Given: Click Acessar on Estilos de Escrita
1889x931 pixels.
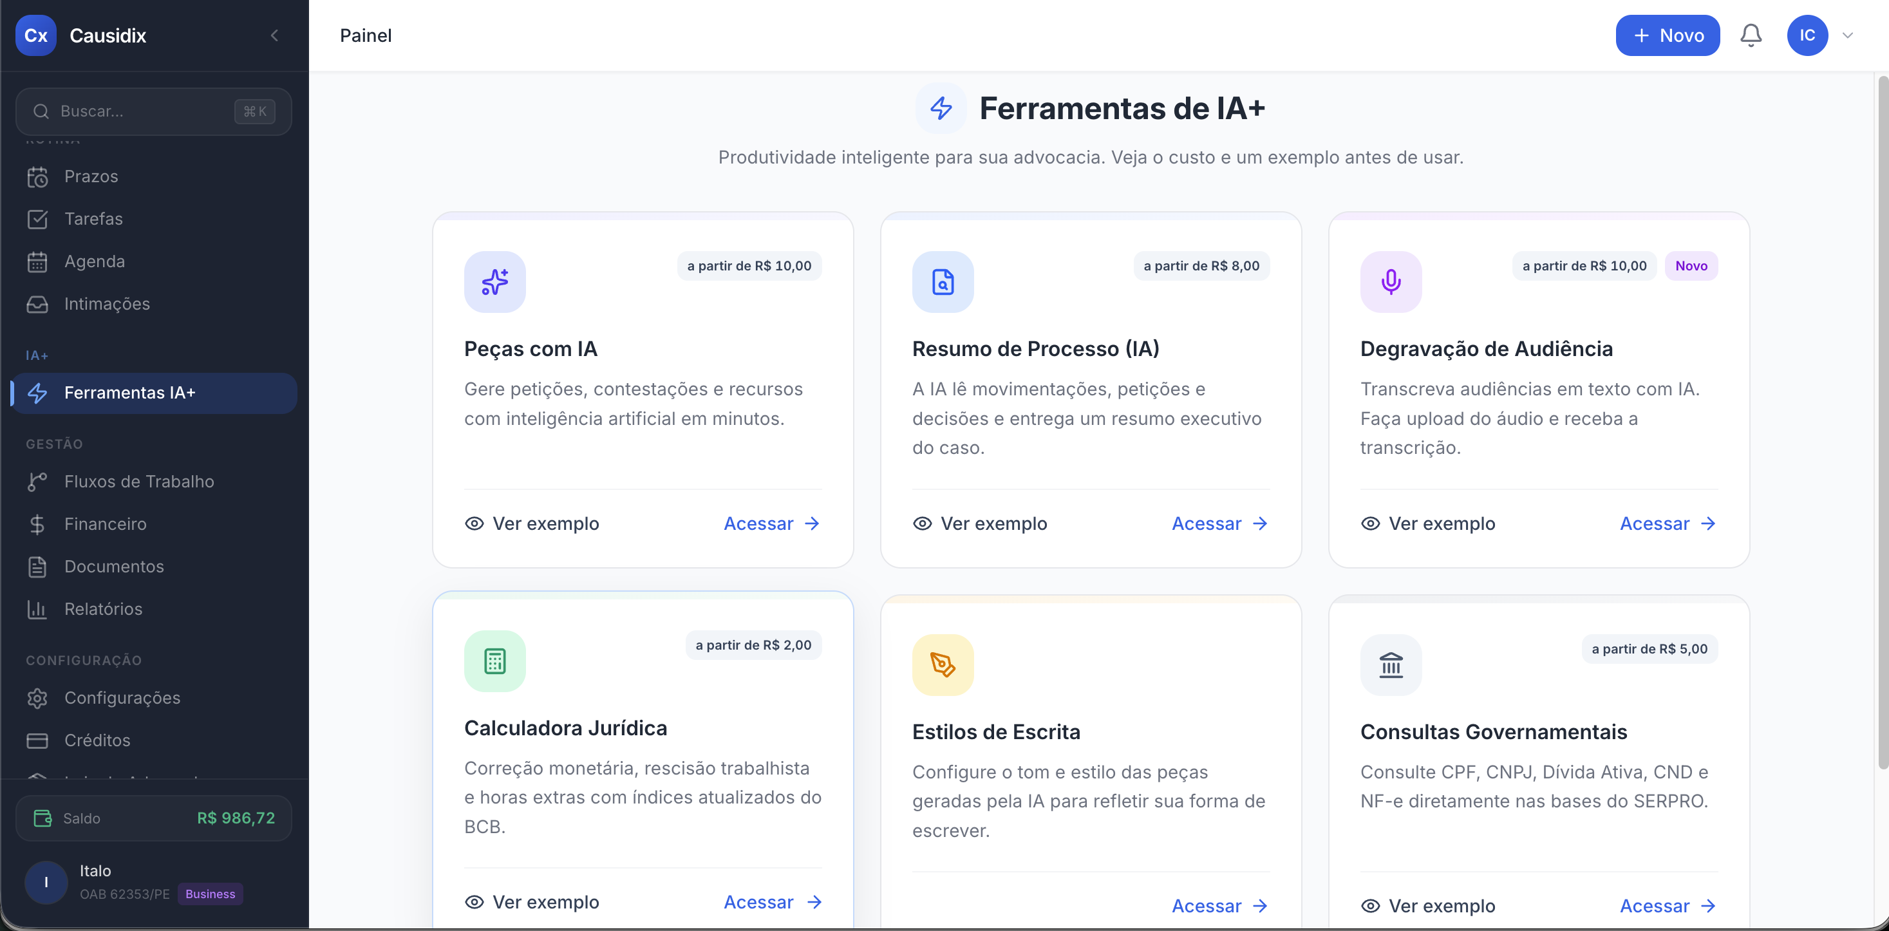Looking at the screenshot, I should pos(1220,906).
